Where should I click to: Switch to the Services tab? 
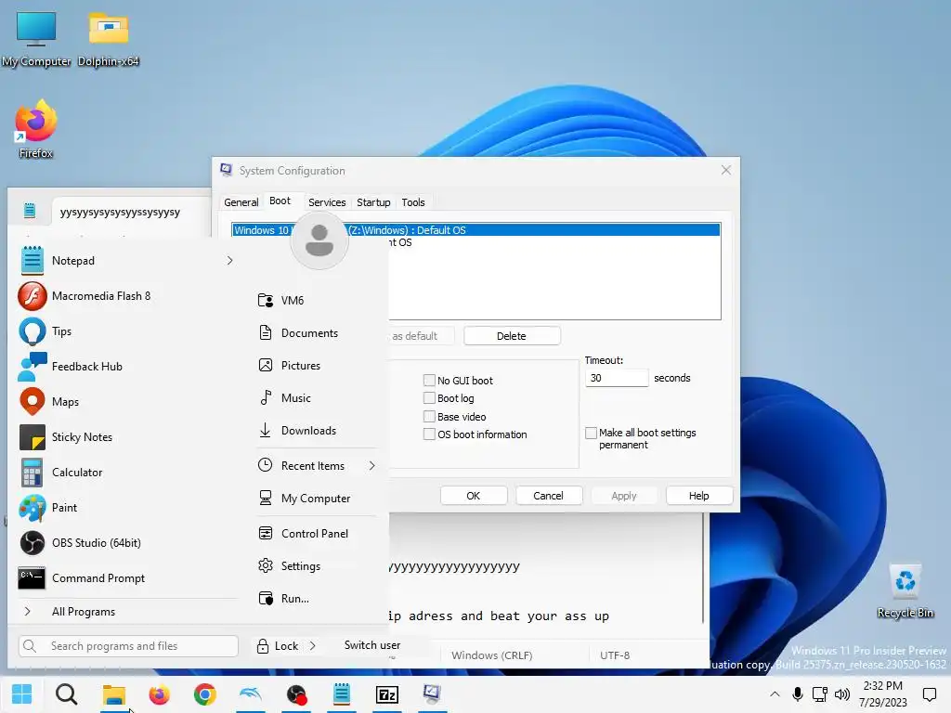coord(327,202)
